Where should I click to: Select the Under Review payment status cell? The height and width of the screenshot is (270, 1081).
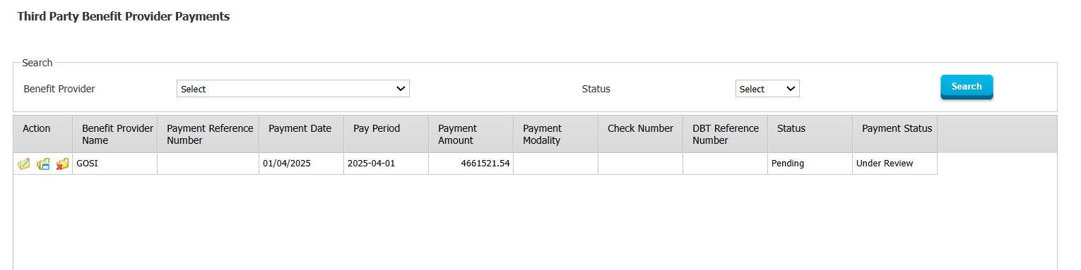pos(894,164)
